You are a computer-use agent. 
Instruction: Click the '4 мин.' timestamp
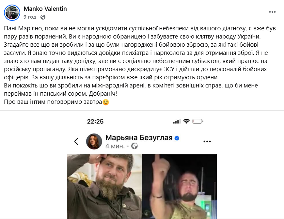pos(115,146)
